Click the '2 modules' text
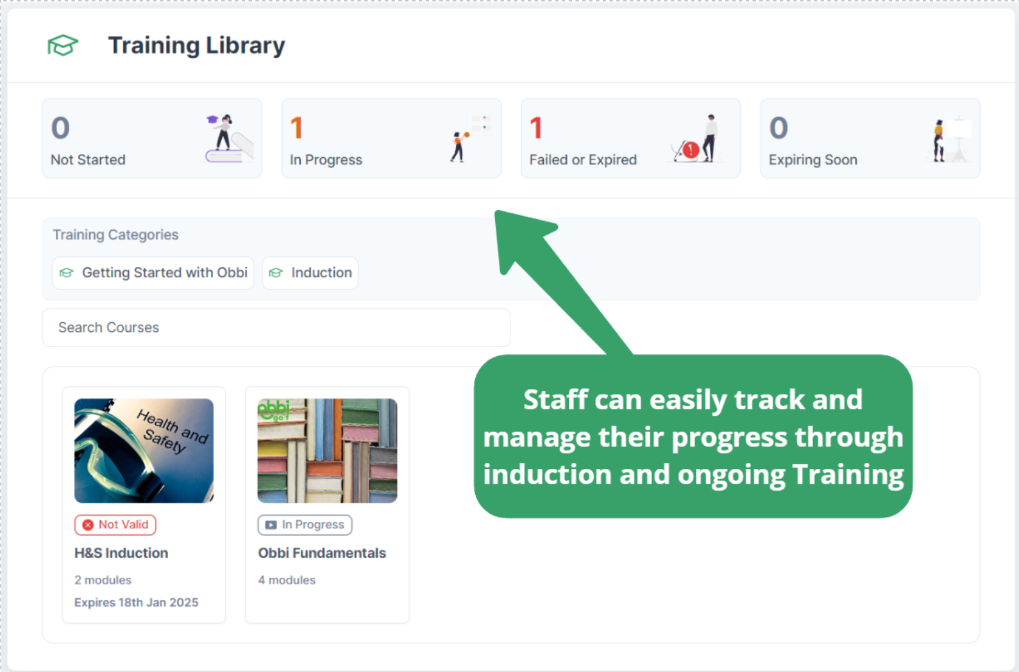Viewport: 1019px width, 672px height. click(103, 580)
